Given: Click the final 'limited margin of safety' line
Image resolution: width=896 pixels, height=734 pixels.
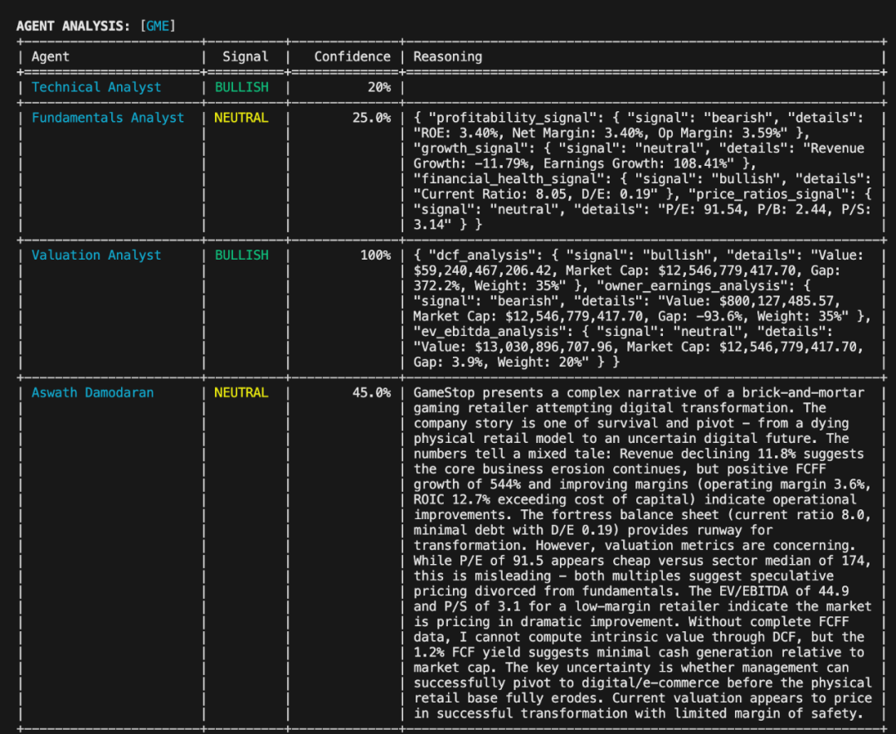Looking at the screenshot, I should (x=639, y=713).
